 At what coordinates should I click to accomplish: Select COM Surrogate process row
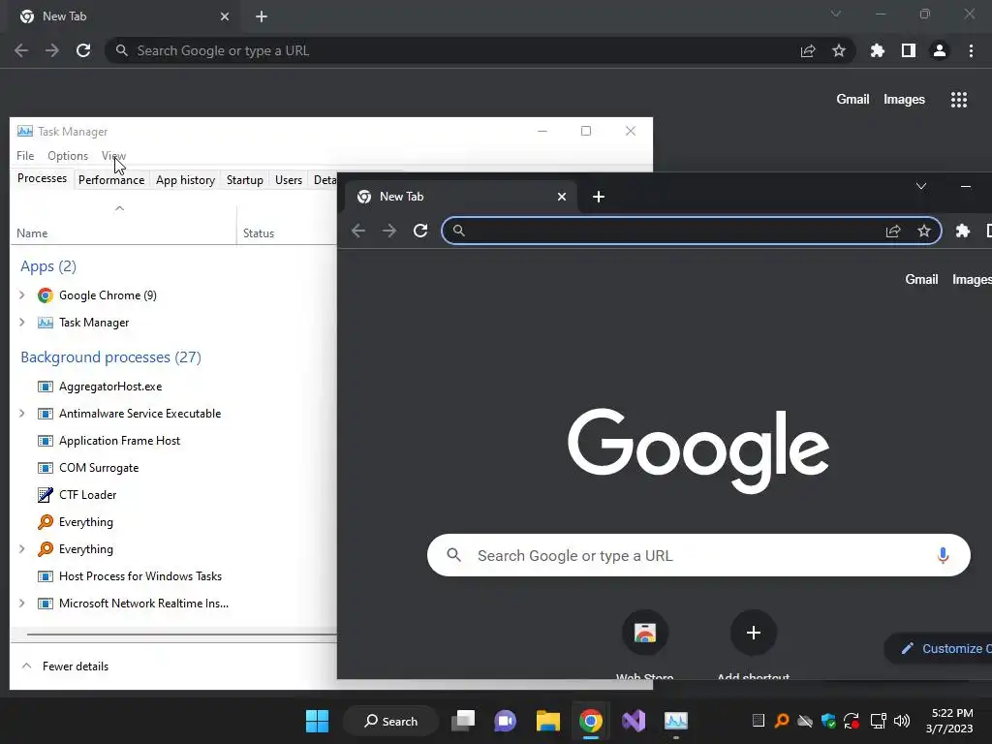point(173,468)
